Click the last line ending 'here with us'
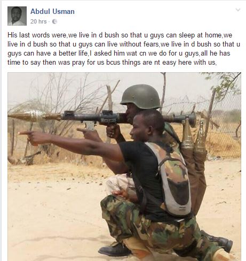Viewport: 246px width, 261px height. click(x=112, y=63)
